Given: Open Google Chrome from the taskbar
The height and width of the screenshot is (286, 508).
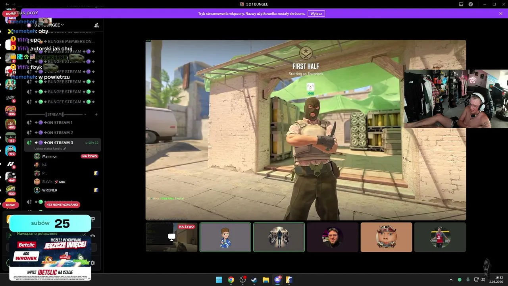Looking at the screenshot, I should click(x=231, y=280).
